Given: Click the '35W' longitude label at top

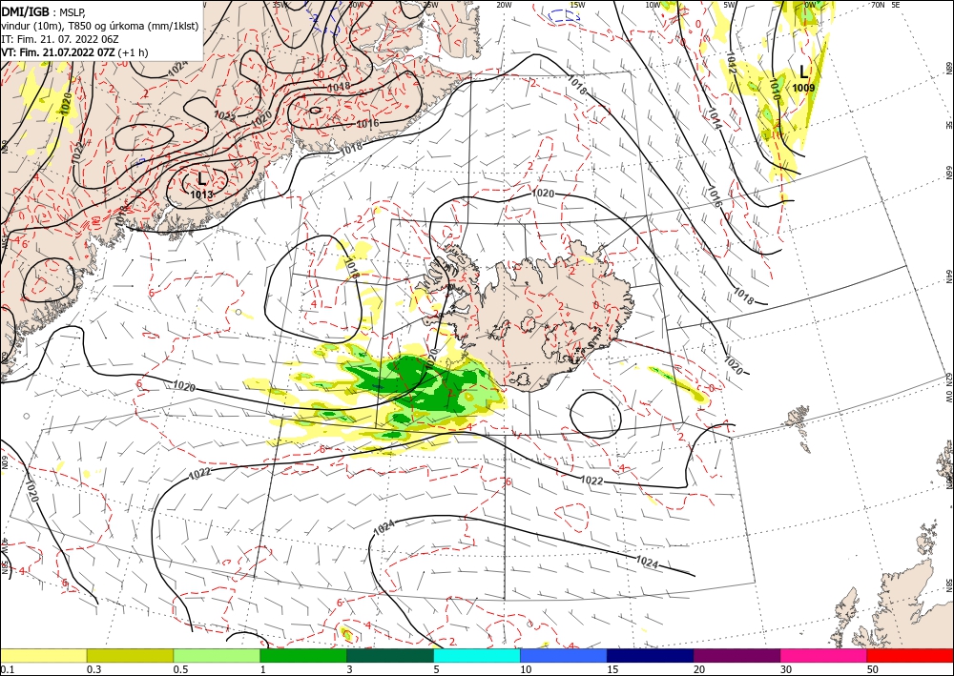Looking at the screenshot, I should pos(280,4).
